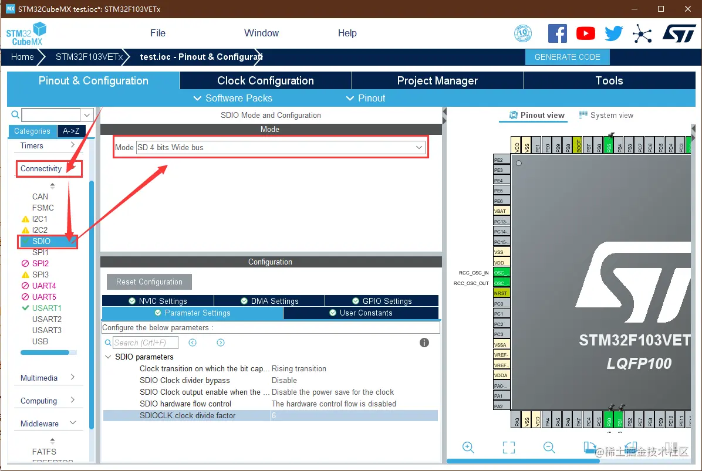Open the Help menu

347,33
